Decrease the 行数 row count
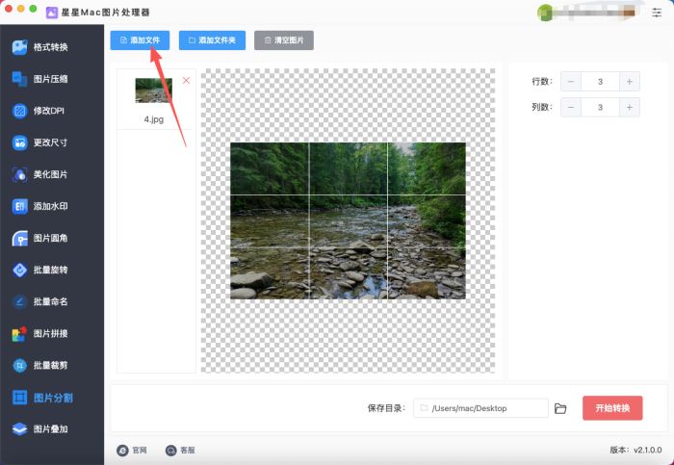 pos(571,82)
